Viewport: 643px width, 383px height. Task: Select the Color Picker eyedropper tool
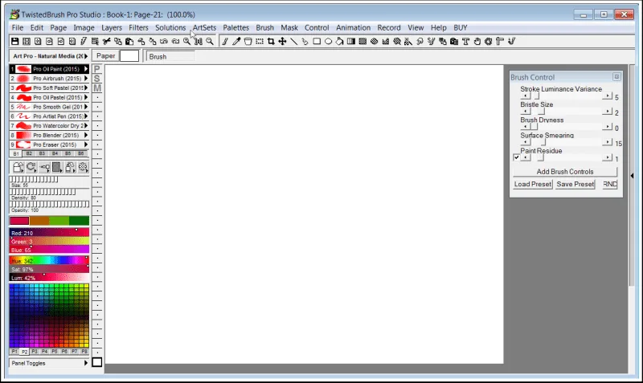pos(236,42)
